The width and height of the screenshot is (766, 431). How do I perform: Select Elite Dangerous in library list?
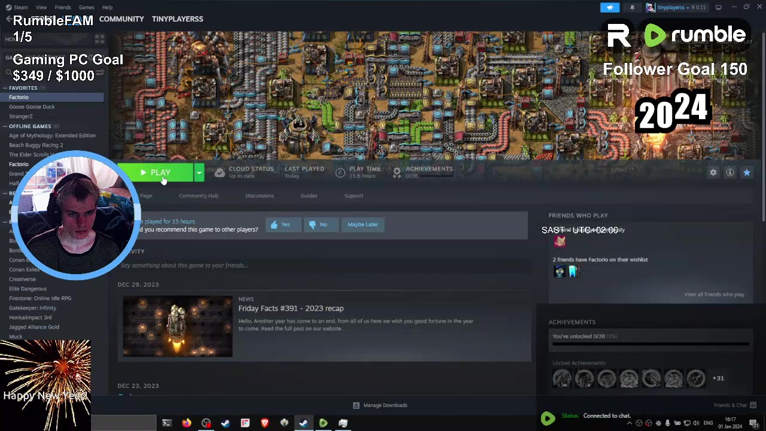(x=28, y=289)
